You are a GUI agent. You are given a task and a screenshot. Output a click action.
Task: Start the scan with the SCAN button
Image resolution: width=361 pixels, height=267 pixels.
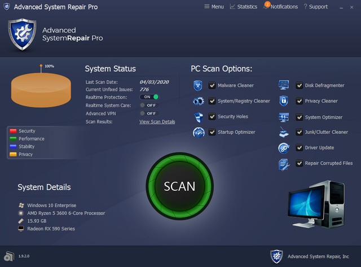pyautogui.click(x=179, y=186)
